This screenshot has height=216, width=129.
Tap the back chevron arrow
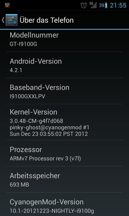click(3, 20)
